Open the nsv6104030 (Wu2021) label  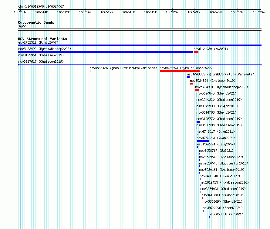point(211,49)
